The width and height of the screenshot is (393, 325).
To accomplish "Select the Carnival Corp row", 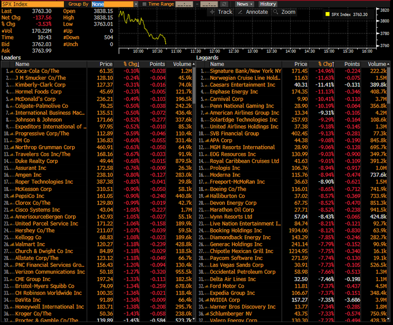I will [292, 99].
